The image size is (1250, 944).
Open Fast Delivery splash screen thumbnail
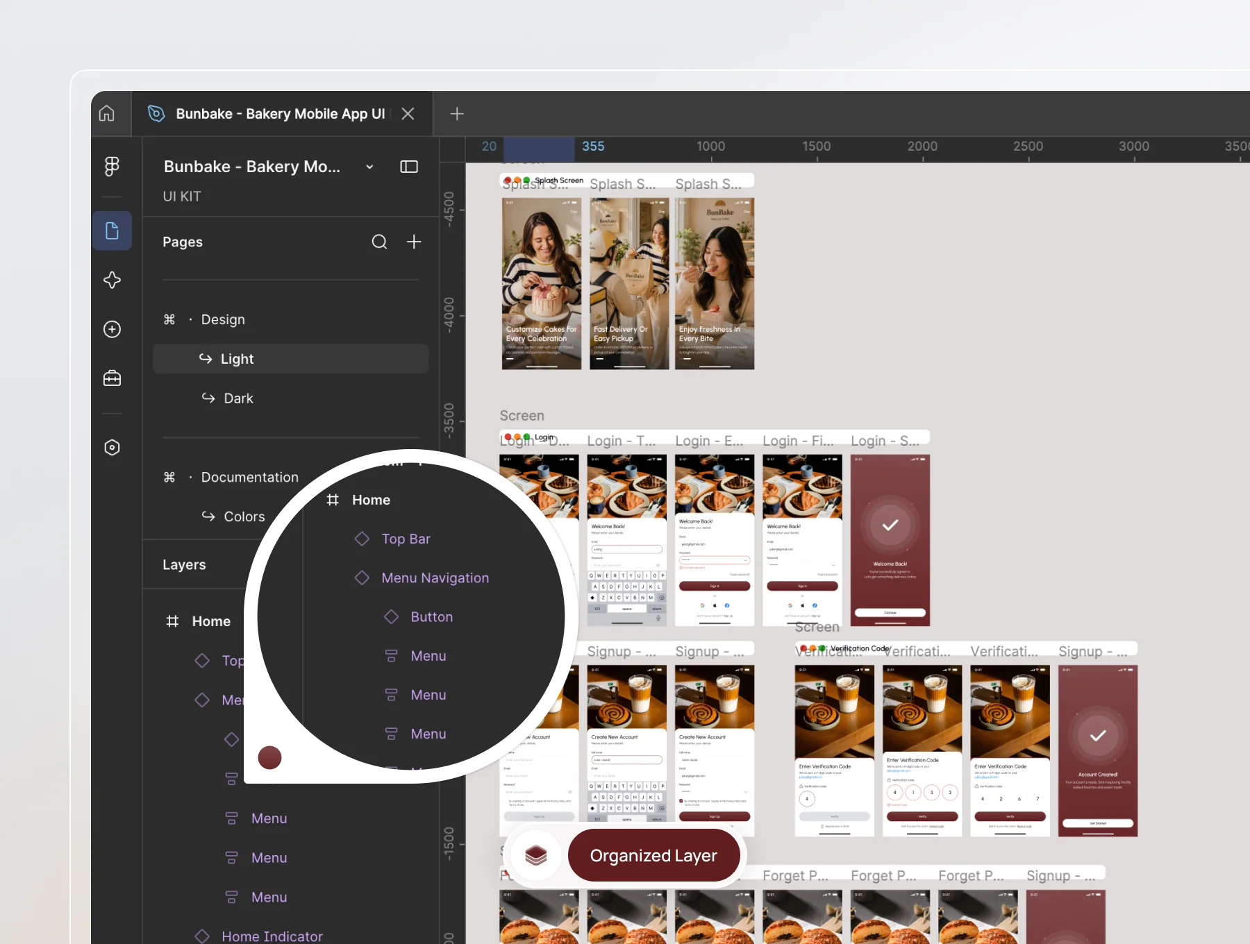(629, 283)
